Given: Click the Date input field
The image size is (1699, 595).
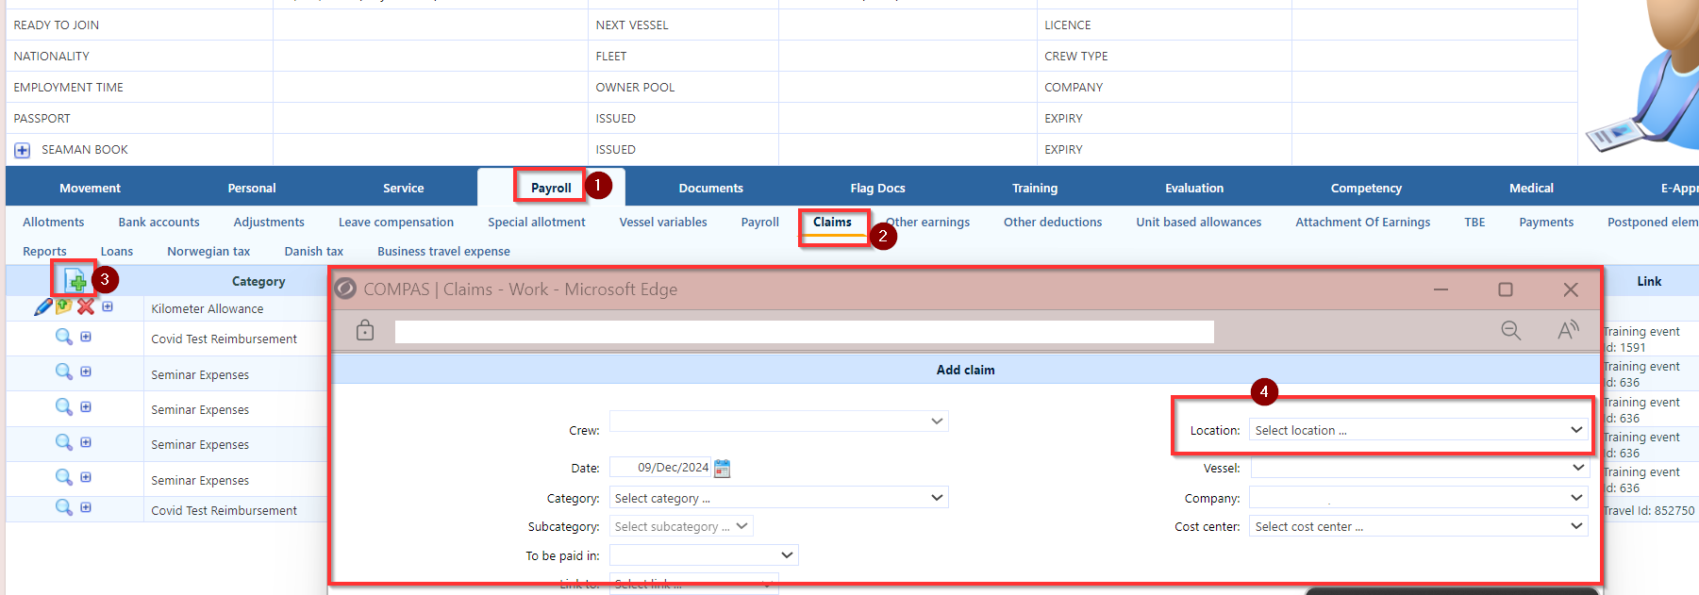Looking at the screenshot, I should pos(661,468).
